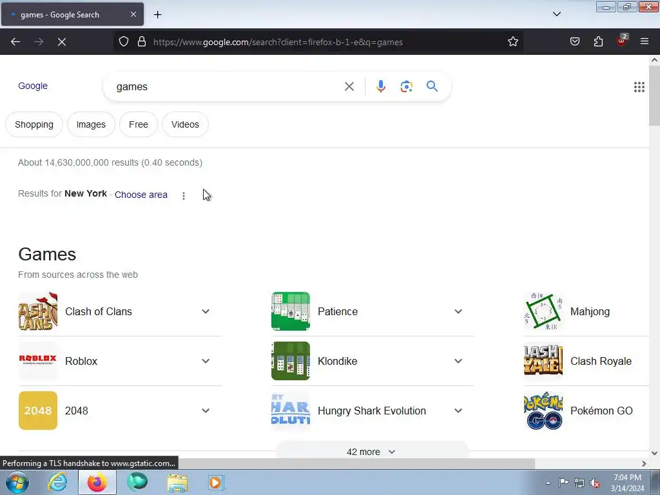
Task: Expand Roblox entry
Action: tap(206, 361)
